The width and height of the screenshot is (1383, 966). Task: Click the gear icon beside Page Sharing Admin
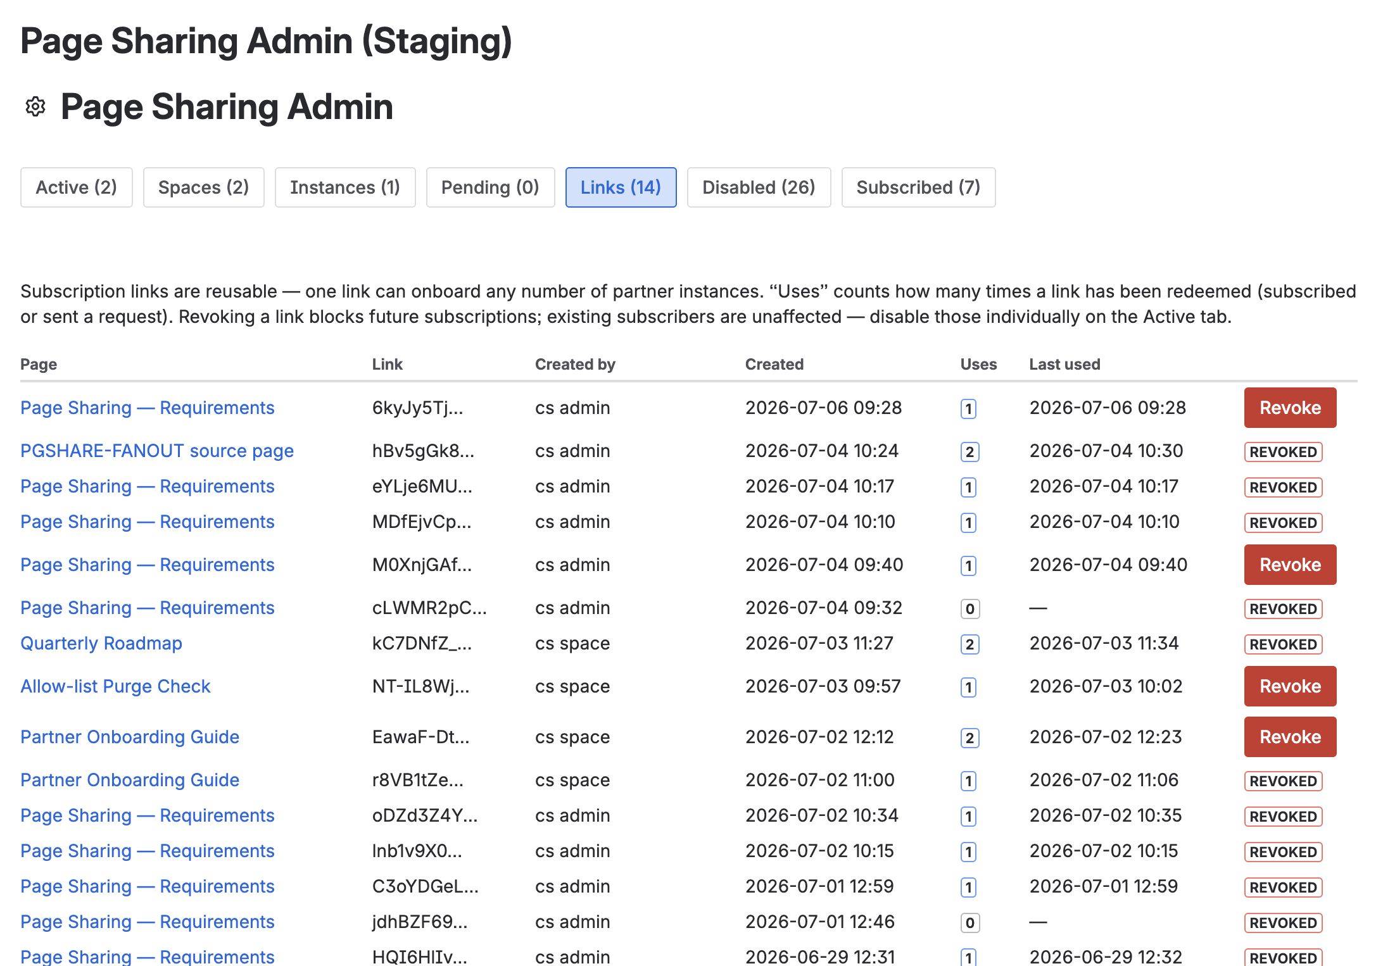[35, 107]
